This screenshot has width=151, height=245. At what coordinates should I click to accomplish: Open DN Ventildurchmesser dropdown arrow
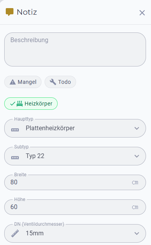137,233
